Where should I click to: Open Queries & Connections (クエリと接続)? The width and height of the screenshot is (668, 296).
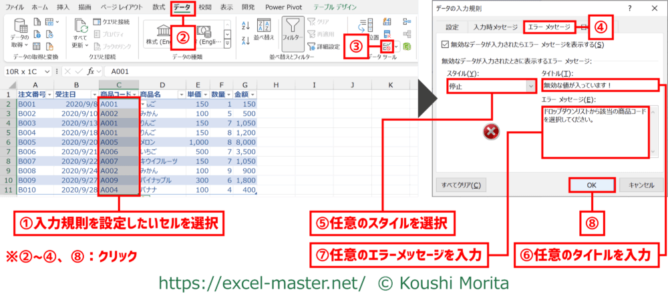tap(110, 21)
